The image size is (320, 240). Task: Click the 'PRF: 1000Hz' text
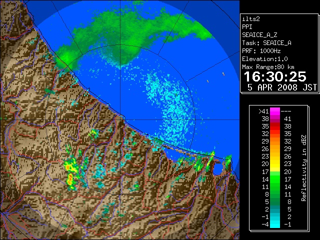tap(261, 51)
